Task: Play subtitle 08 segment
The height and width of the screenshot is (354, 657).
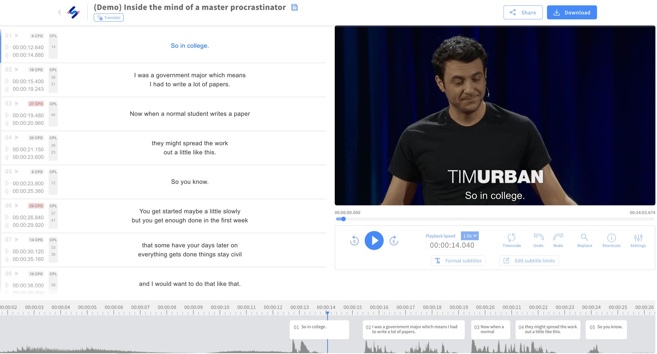Action: pos(17,274)
